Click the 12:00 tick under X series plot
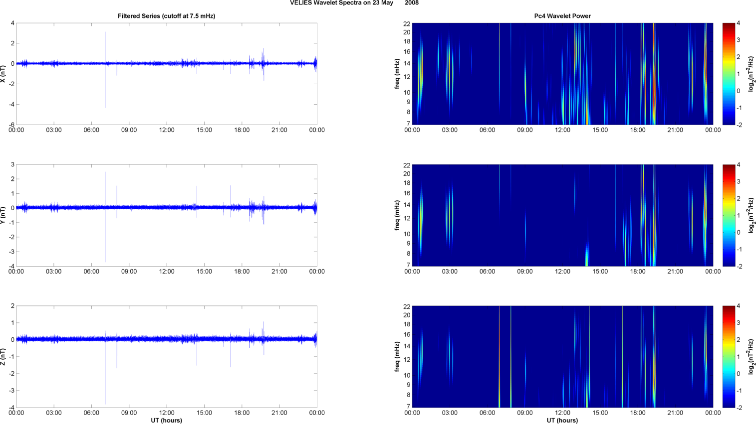This screenshot has width=756, height=424. (x=167, y=130)
